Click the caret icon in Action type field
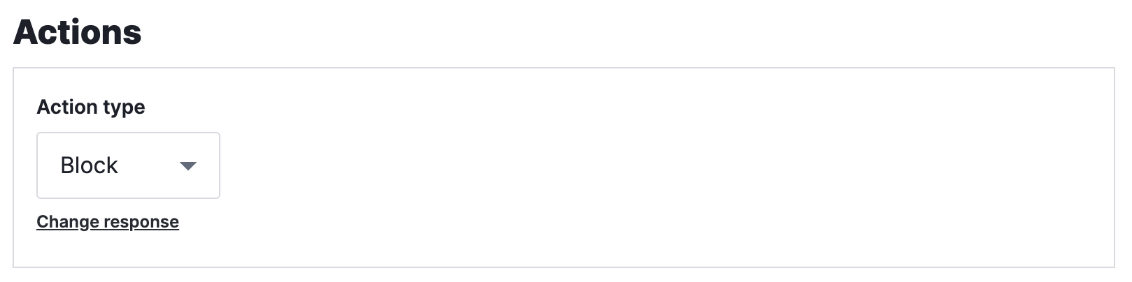Screen dimensions: 1132x282 point(188,166)
